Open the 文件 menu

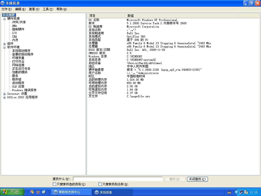7,9
